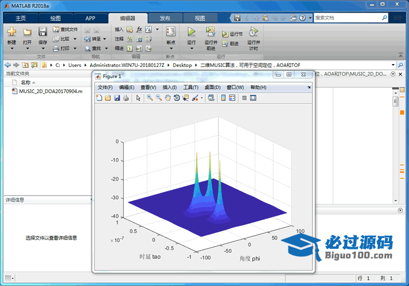Open the Compare (比较) dropdown arrow

(75, 39)
